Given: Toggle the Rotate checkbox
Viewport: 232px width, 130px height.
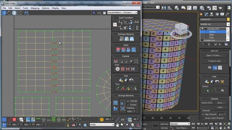Looking at the screenshot, I should click(x=128, y=105).
